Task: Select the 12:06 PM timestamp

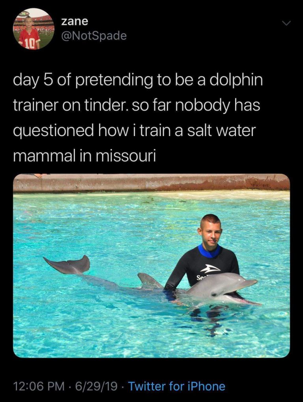Action: tap(39, 386)
